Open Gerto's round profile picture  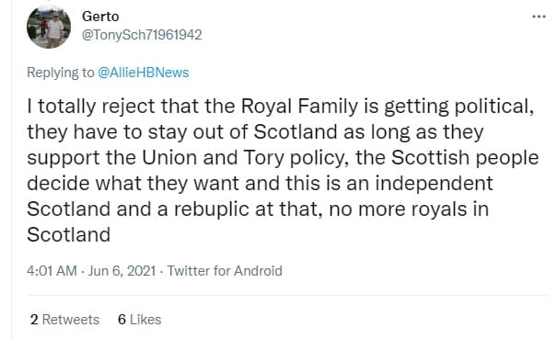click(49, 27)
